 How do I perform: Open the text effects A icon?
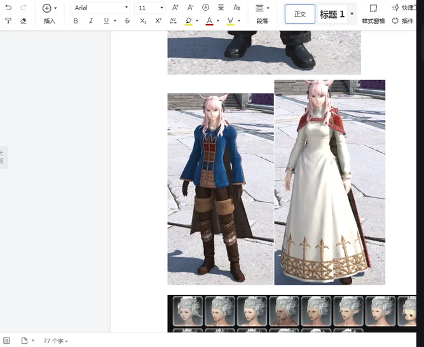click(236, 8)
